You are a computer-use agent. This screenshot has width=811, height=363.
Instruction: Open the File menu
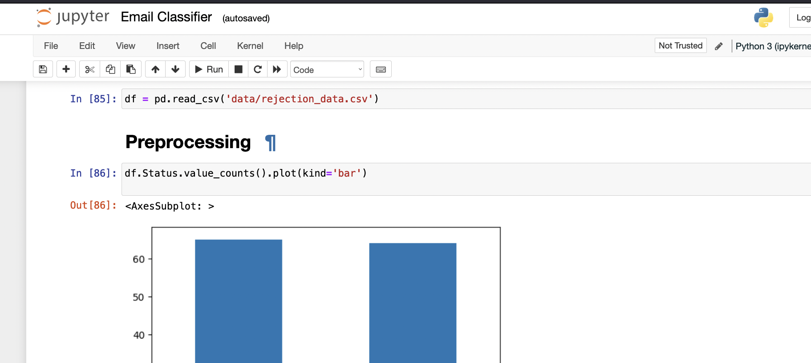click(x=51, y=46)
